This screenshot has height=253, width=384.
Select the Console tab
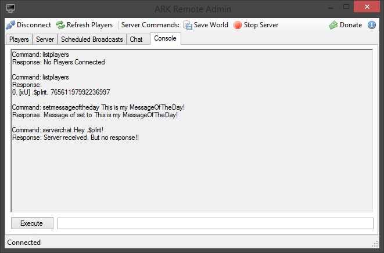pyautogui.click(x=166, y=38)
